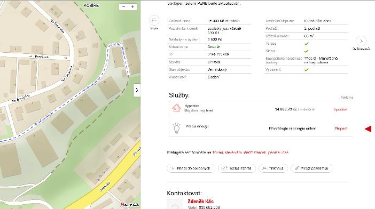Zoom out the map with minus button
The image size is (375, 209).
click(x=123, y=7)
